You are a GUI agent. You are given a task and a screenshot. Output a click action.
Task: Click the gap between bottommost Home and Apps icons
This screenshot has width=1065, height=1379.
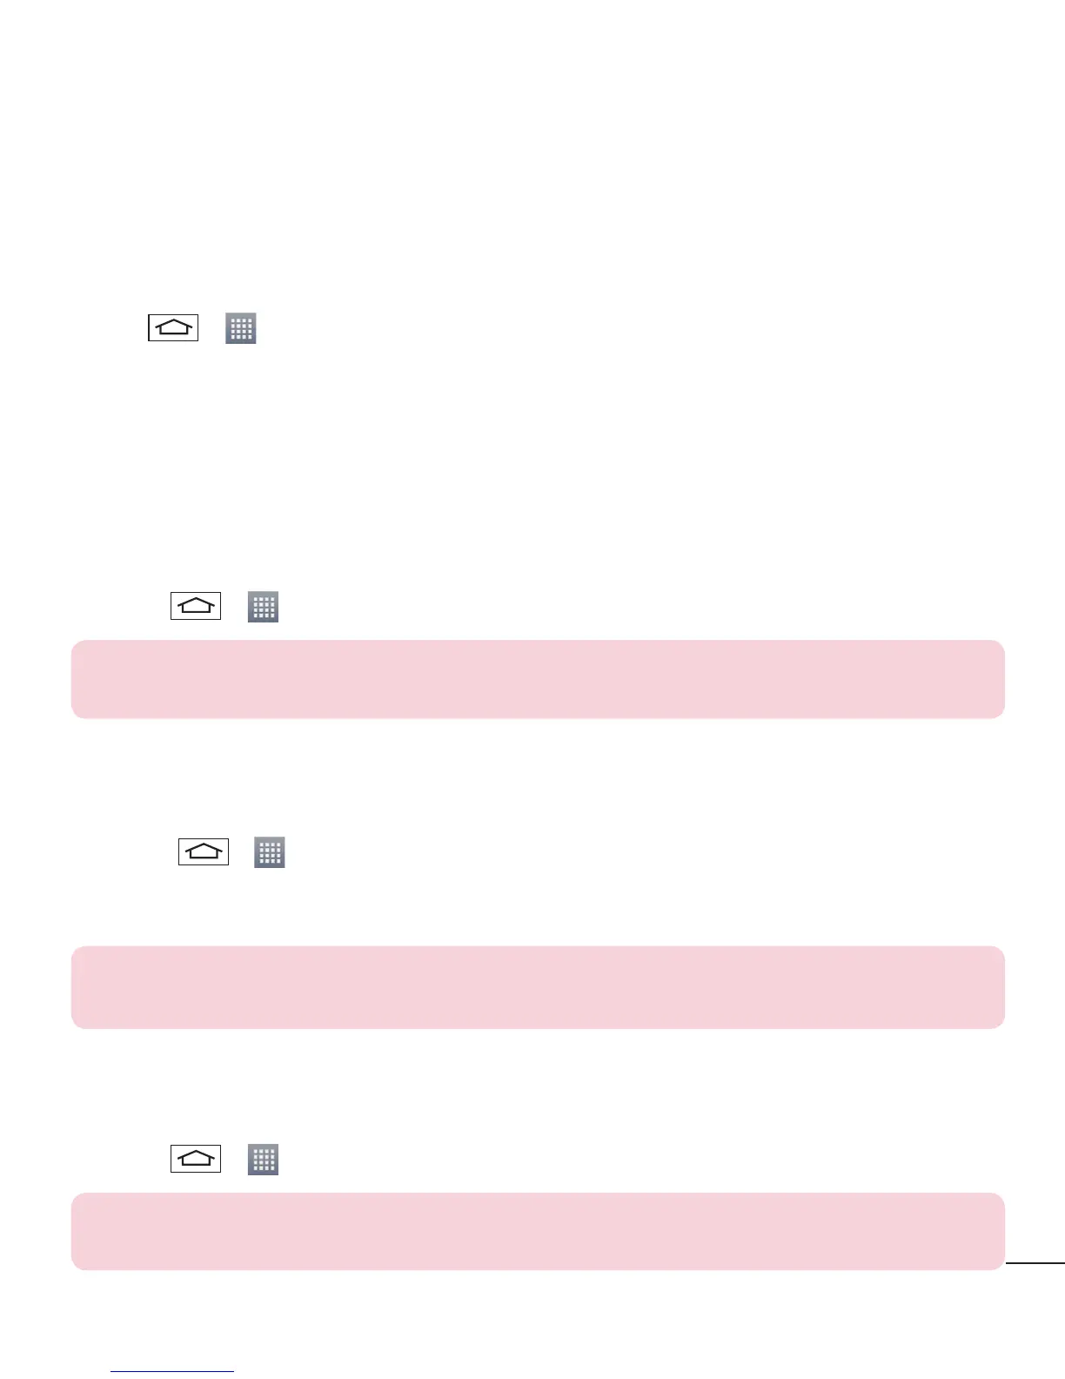tap(234, 1160)
